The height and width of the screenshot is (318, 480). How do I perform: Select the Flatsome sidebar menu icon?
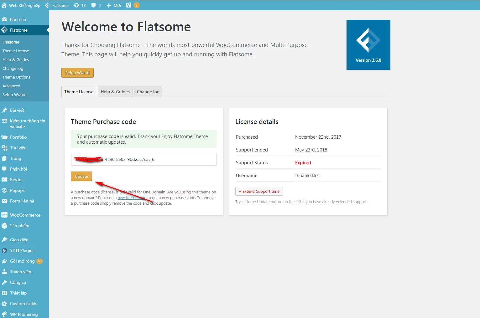pos(4,30)
